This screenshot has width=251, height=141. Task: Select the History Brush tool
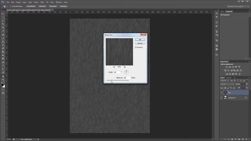coord(3,45)
